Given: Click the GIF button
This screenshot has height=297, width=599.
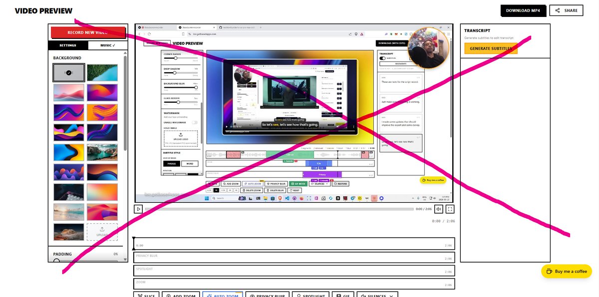Looking at the screenshot, I should (x=343, y=295).
